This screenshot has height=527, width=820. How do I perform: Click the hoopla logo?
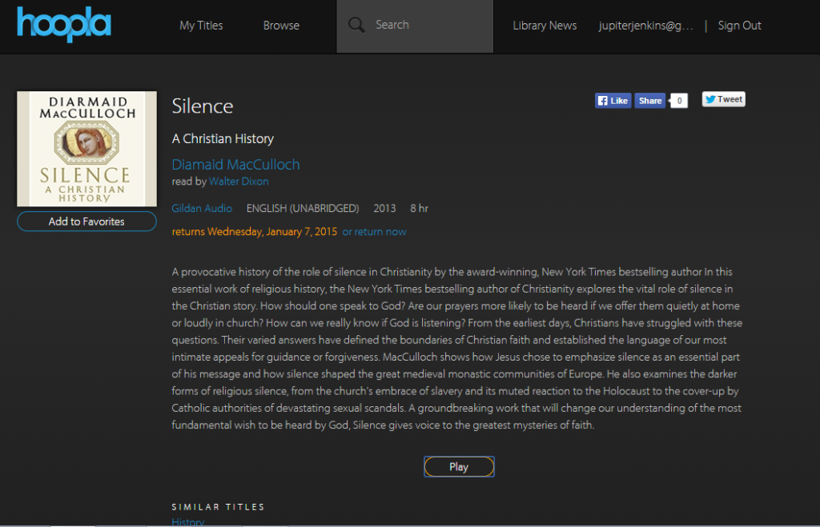click(x=64, y=24)
